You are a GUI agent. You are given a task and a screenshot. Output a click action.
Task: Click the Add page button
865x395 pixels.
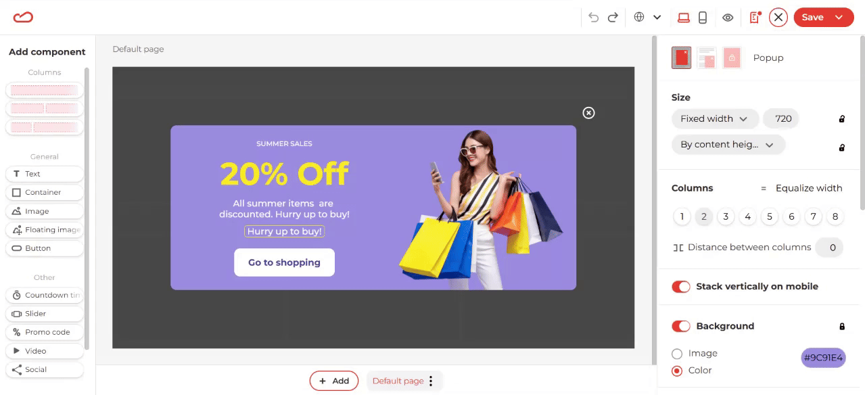point(334,381)
